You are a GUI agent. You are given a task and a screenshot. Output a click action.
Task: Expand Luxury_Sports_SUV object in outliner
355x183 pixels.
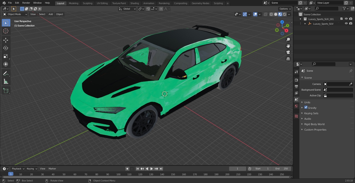pos(305,24)
